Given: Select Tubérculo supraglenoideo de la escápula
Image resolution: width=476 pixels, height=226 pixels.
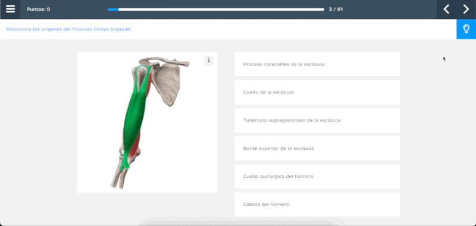Looking at the screenshot, I should pyautogui.click(x=317, y=120).
